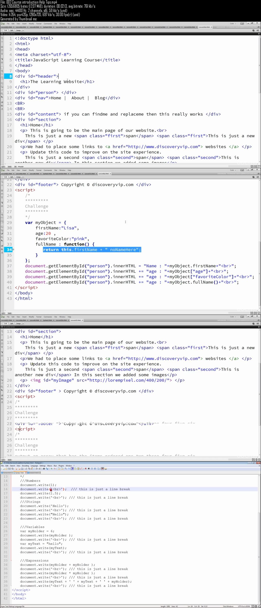Open Code workspace dropdown in third Dreamweaver frame
261x608 pixels.
coord(233,317)
